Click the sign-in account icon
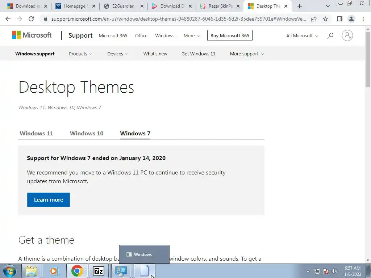The image size is (371, 278). (x=347, y=35)
